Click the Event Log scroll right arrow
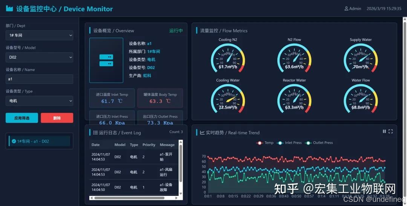Image resolution: width=407 pixels, height=206 pixels. point(176,198)
